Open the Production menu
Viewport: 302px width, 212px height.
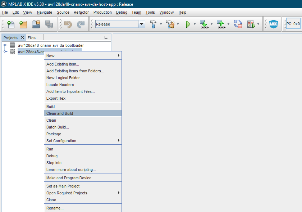click(102, 12)
